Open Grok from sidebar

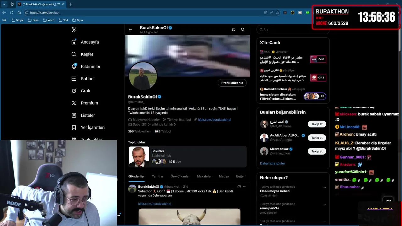(81, 91)
